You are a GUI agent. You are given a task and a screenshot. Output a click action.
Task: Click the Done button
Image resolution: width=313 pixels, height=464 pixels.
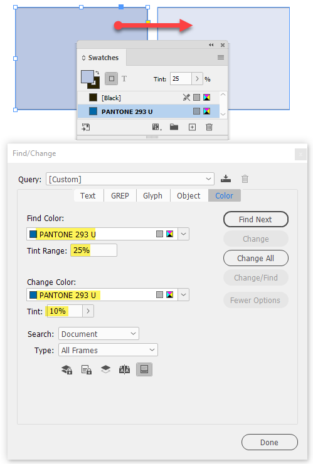point(270,442)
